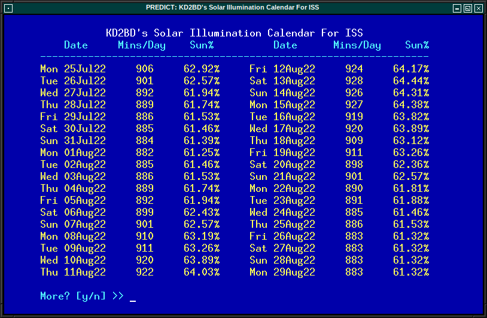This screenshot has height=318, width=487.
Task: Click the 899 minutes value for 06Aug22
Action: (145, 212)
